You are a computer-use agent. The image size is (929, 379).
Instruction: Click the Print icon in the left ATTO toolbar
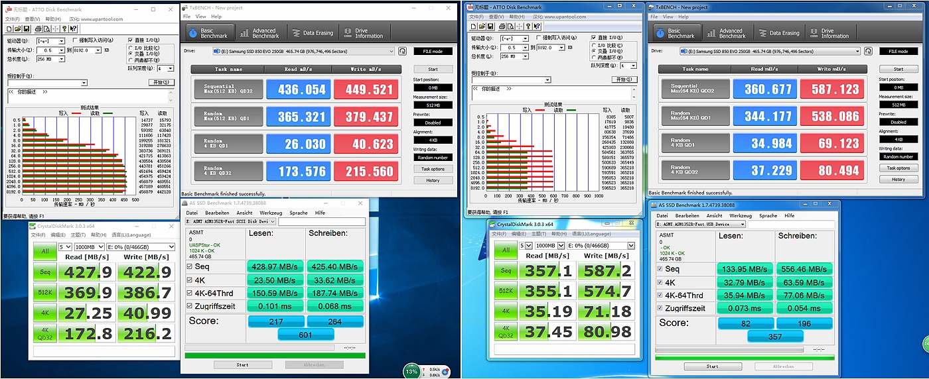tap(38, 29)
